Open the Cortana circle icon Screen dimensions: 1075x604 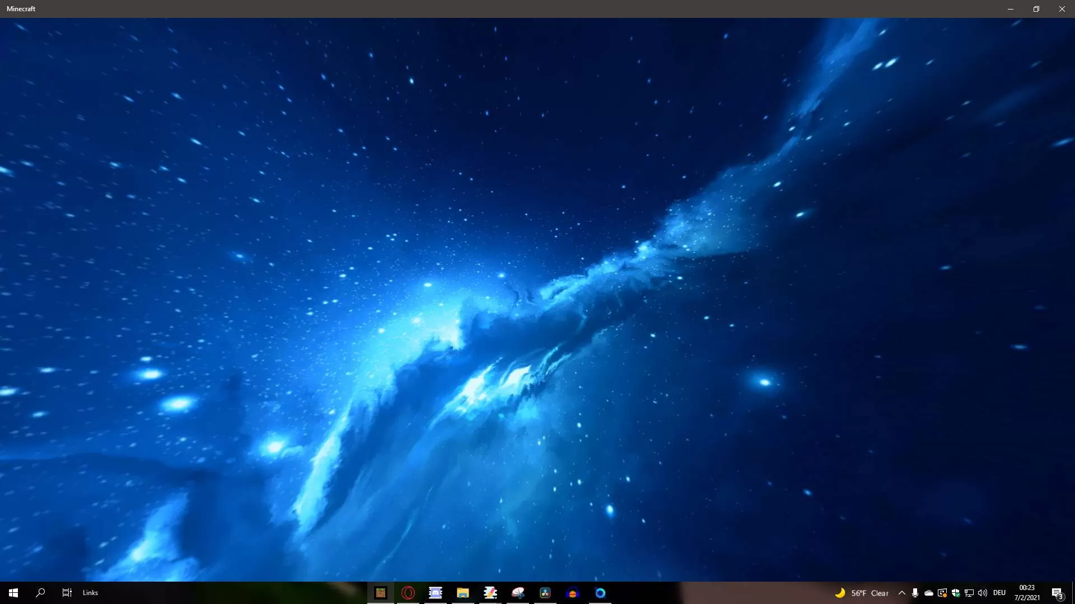point(600,593)
